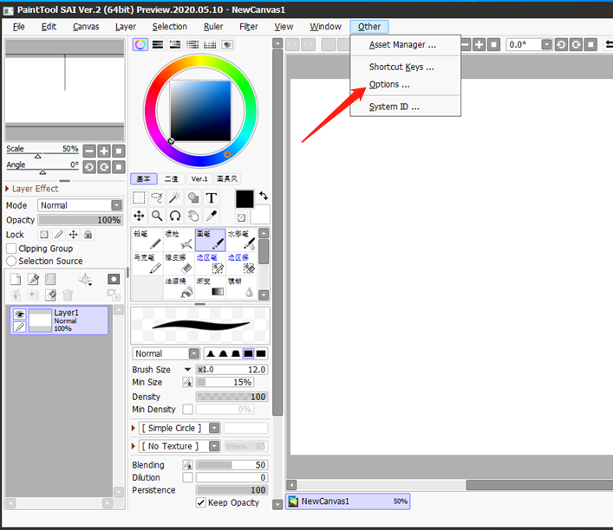
Task: Create a new linework layer
Action: click(x=33, y=279)
